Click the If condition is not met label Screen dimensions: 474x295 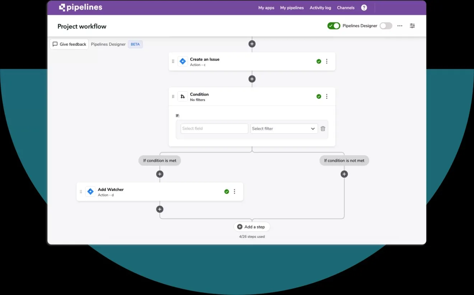click(x=344, y=161)
